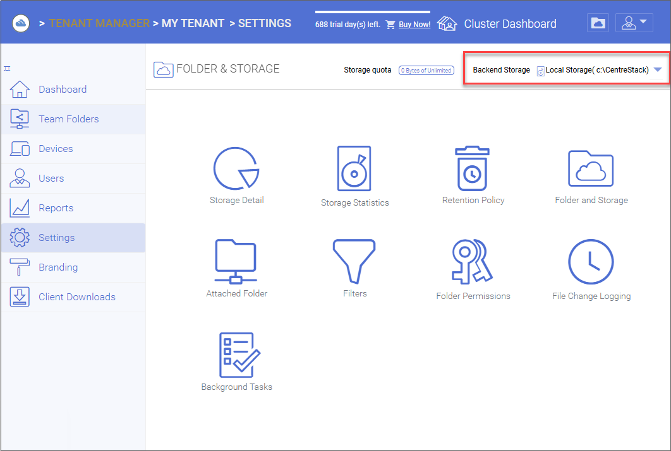Open the Retention Policy trash icon

point(473,168)
